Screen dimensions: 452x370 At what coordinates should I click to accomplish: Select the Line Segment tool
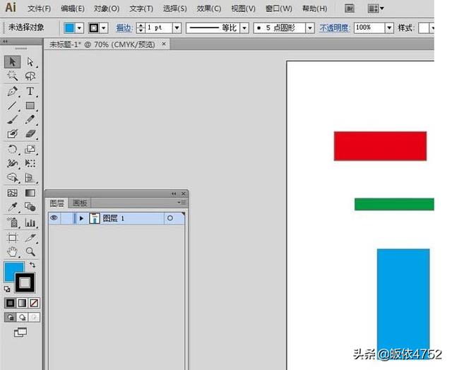coord(12,105)
